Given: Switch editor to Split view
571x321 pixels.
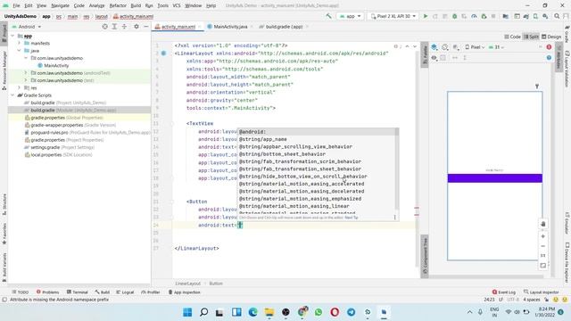Looking at the screenshot, I should coord(531,37).
